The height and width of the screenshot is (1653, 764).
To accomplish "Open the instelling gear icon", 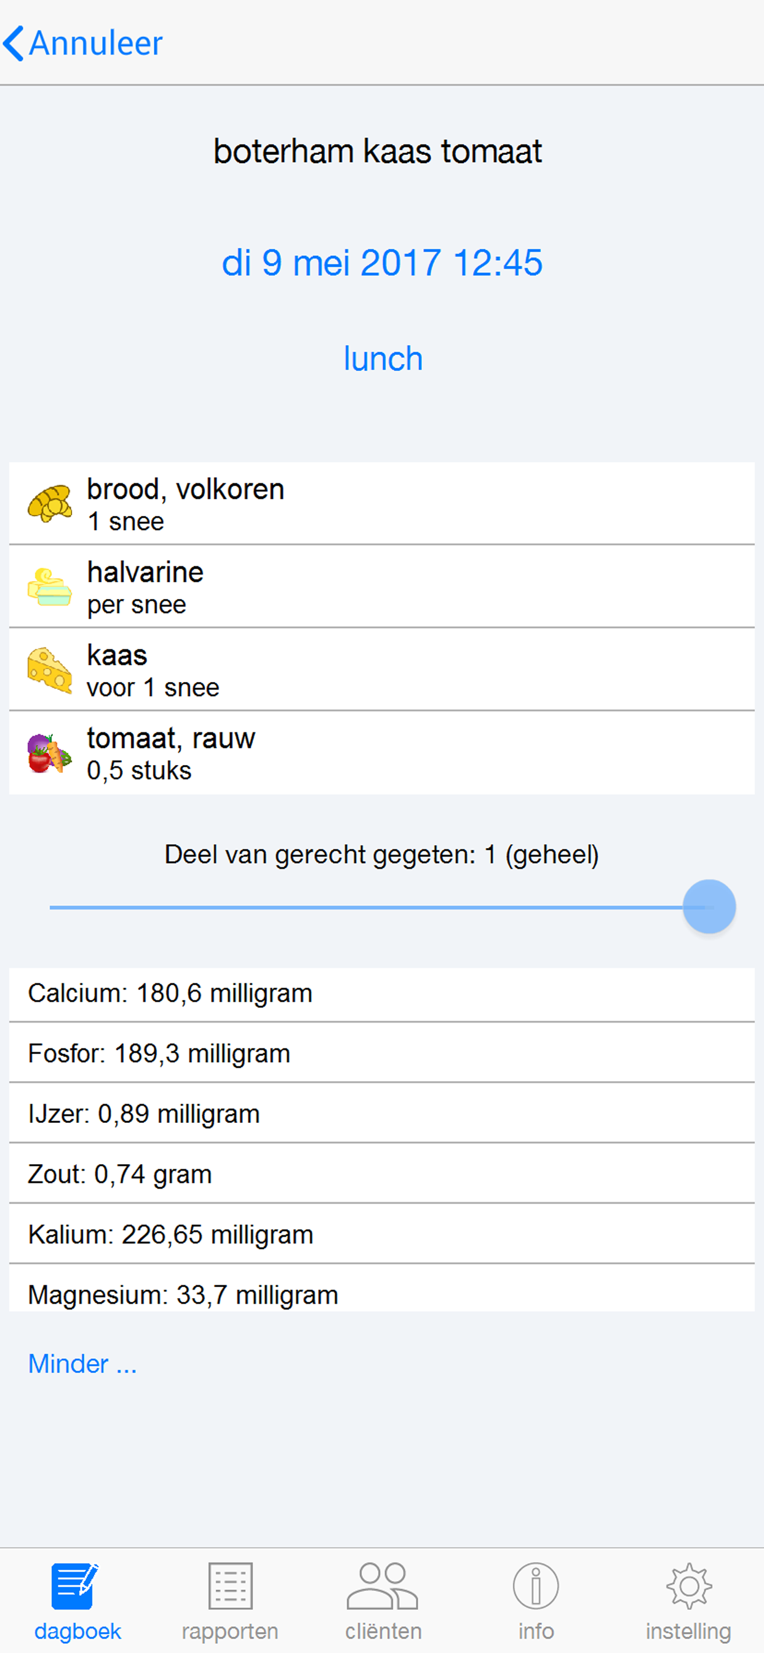I will point(689,1586).
